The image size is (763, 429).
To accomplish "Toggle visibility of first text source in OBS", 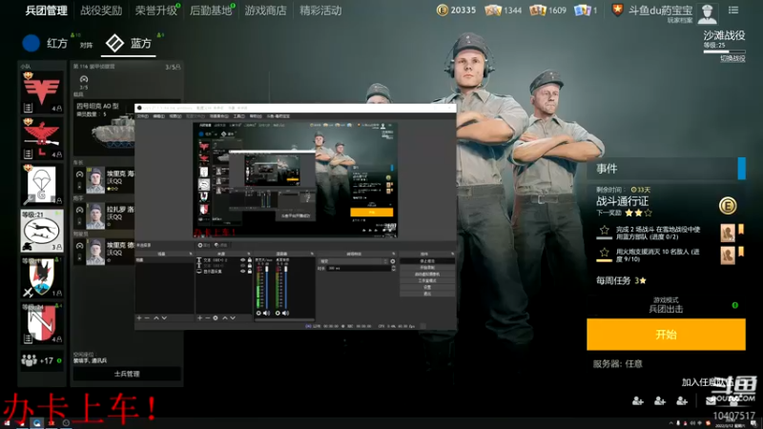I will (242, 260).
